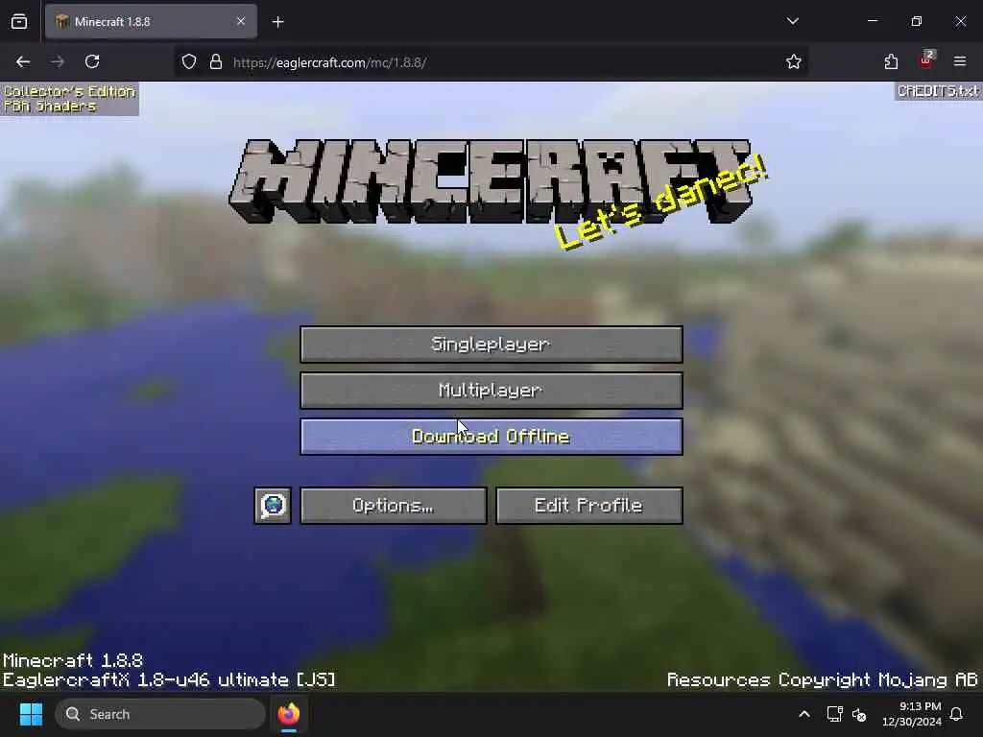Click the Minecraft title logo
The height and width of the screenshot is (737, 983).
click(x=491, y=181)
